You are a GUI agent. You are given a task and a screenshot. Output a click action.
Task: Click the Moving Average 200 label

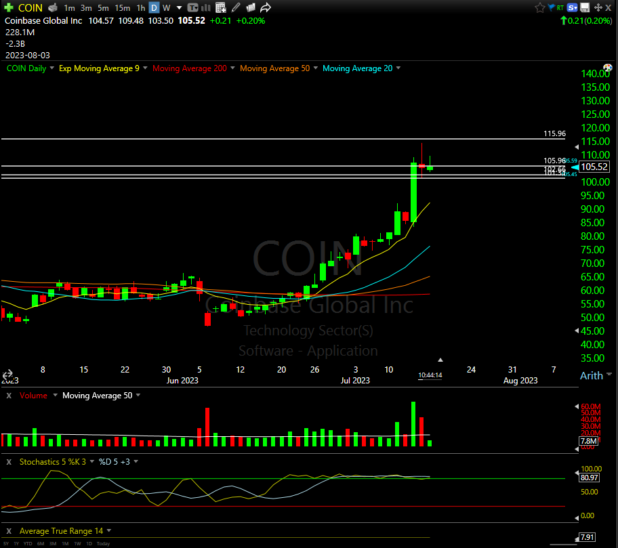(x=190, y=68)
